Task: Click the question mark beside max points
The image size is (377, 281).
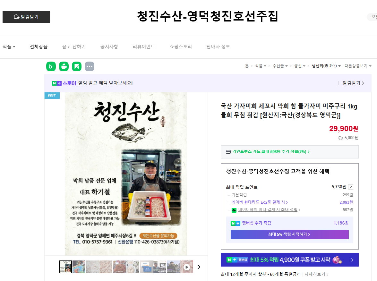Action: pos(351,187)
